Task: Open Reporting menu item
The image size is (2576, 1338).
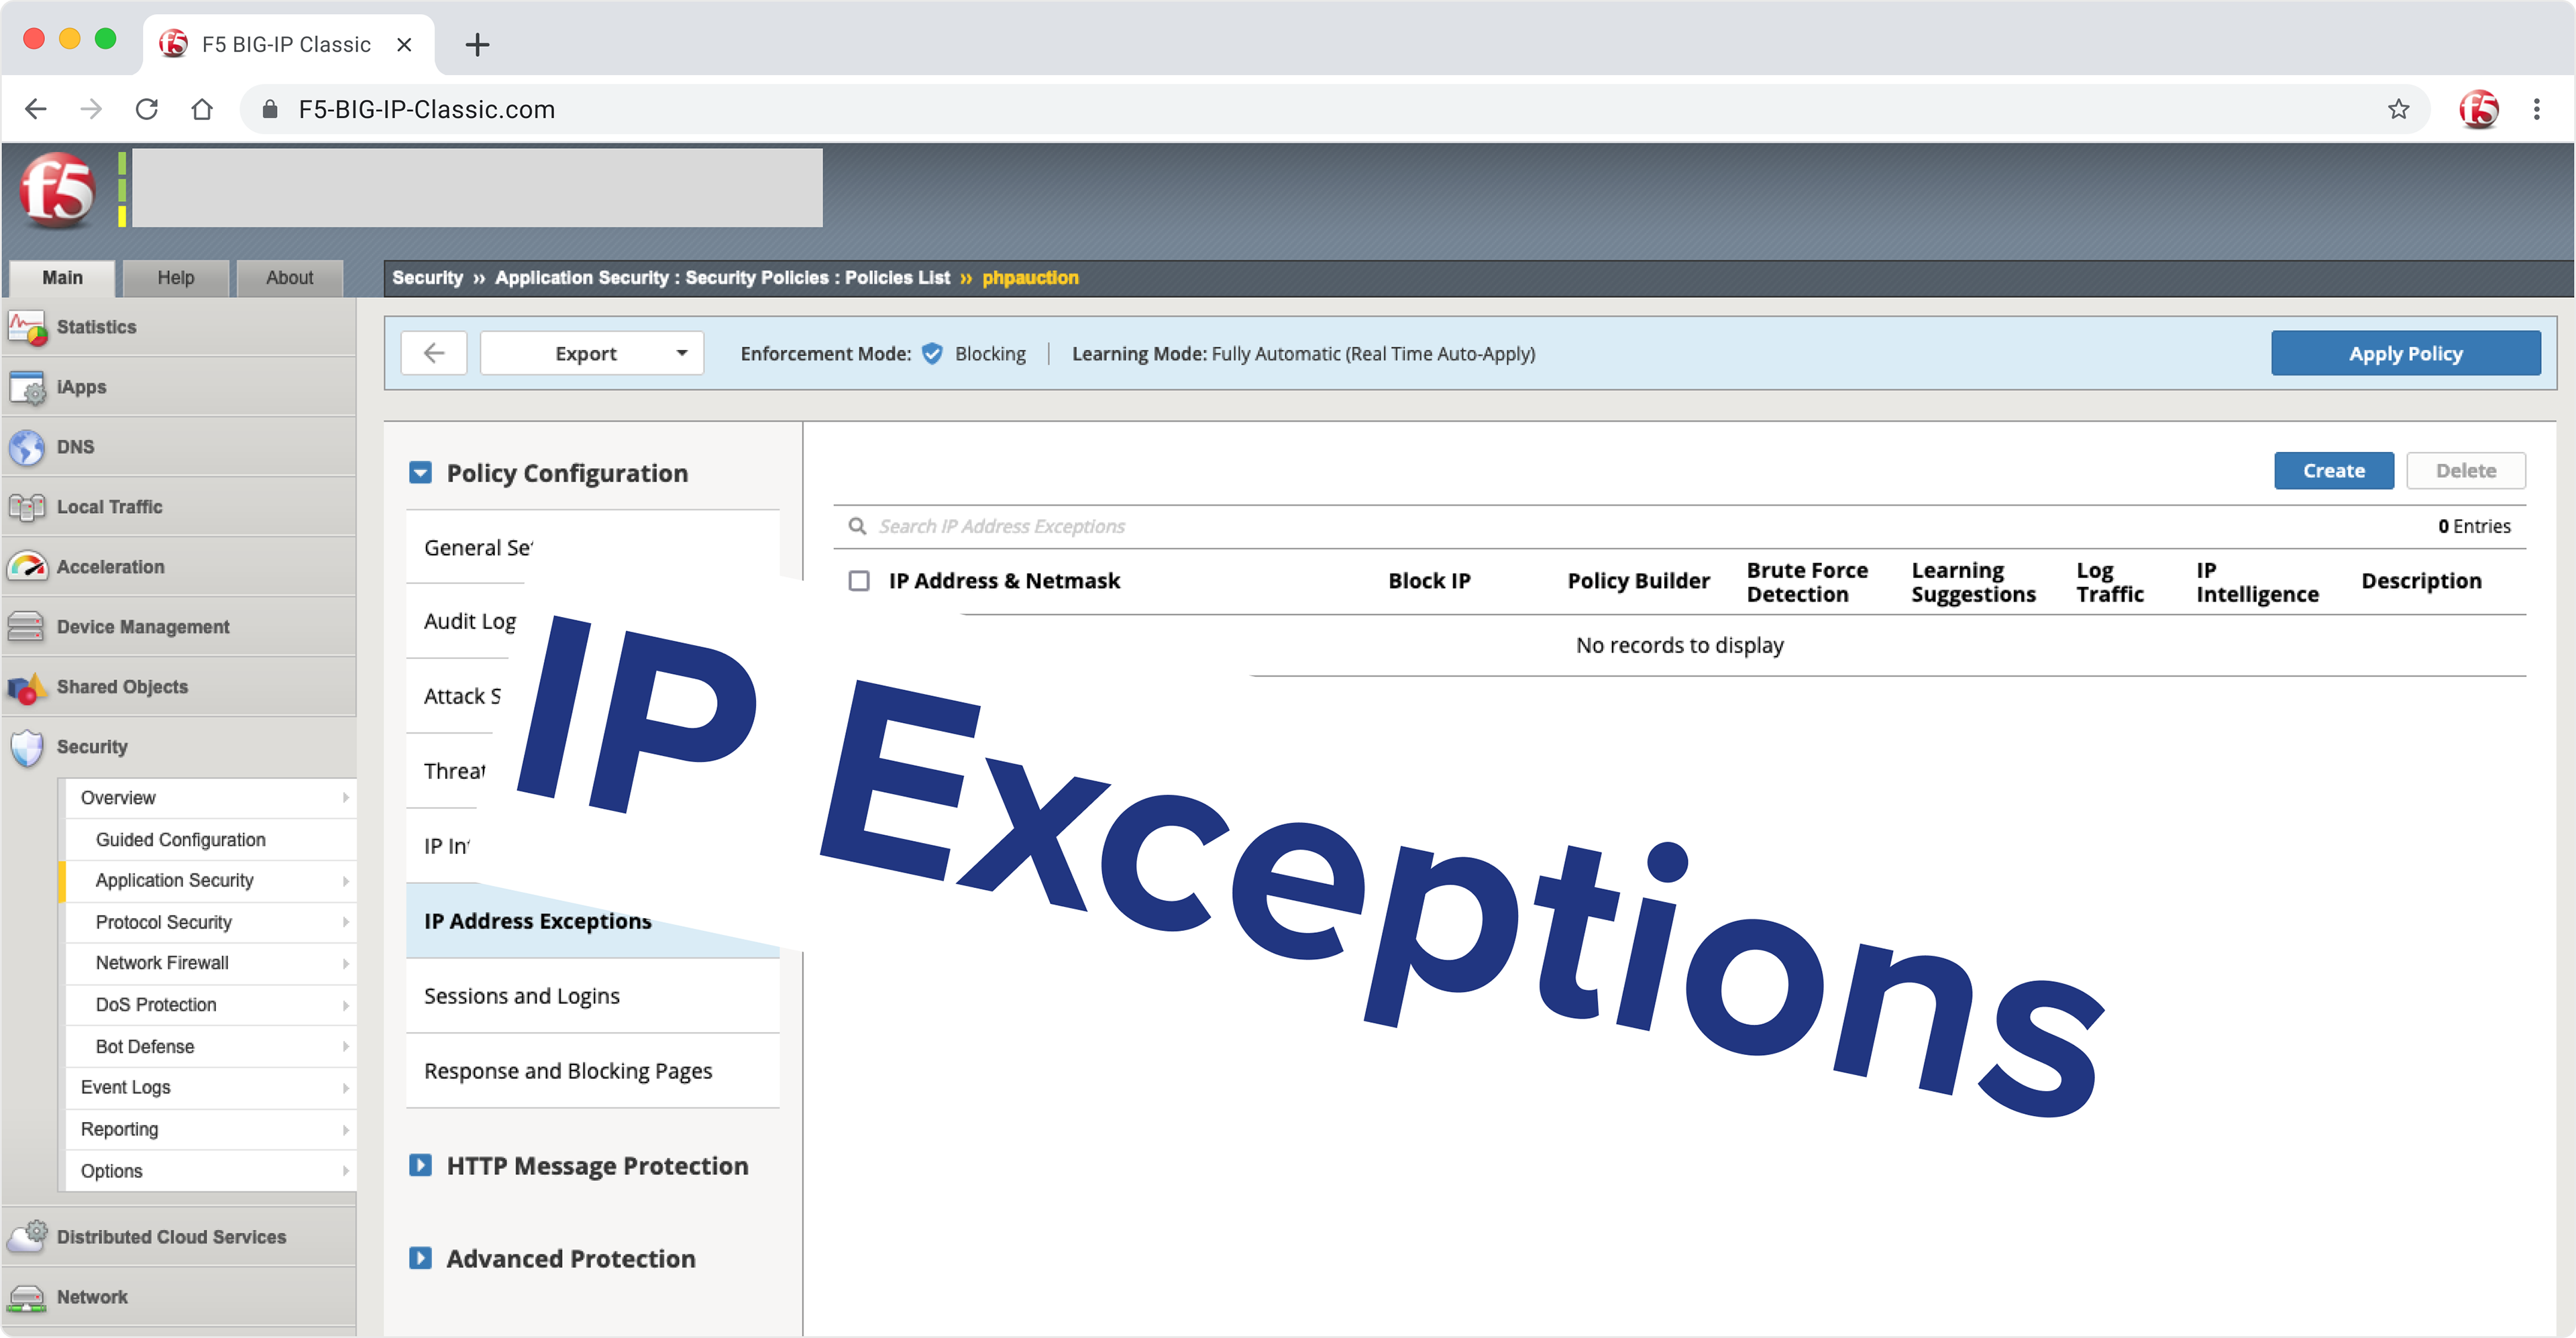Action: pos(211,1129)
